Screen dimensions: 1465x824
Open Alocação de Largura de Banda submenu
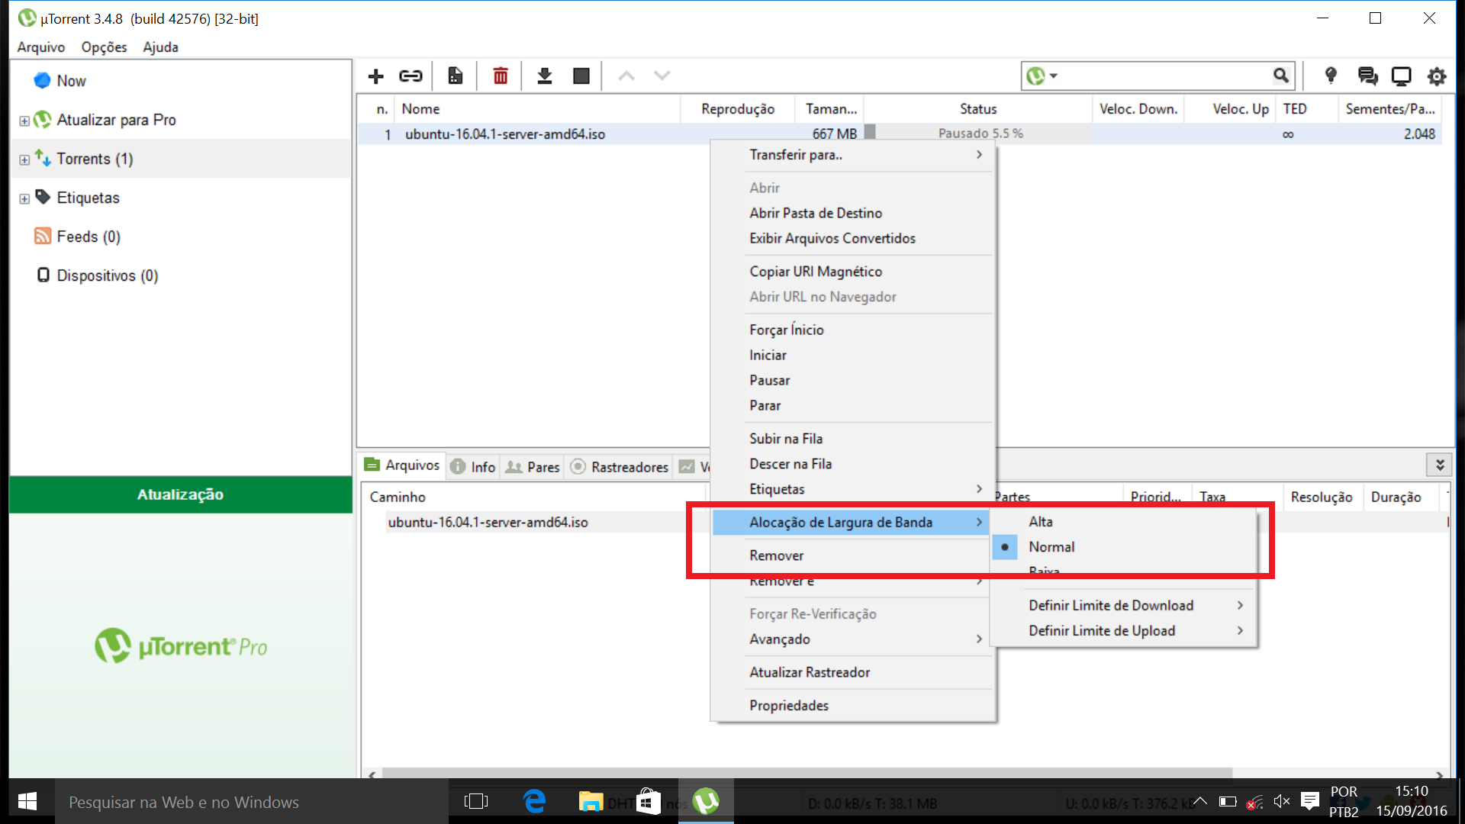point(851,523)
